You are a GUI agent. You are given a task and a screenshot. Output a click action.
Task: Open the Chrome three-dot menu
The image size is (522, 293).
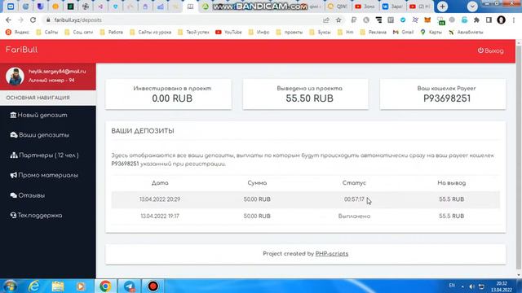coord(514,20)
